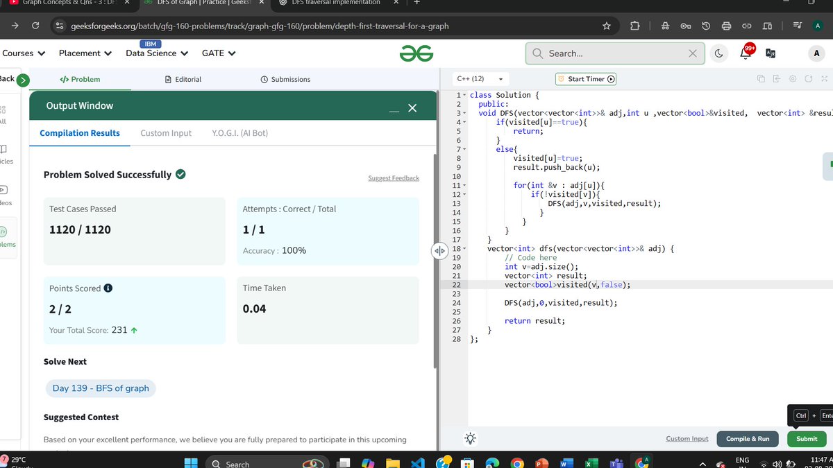
Task: Switch to the DFS traversal implementation browser tab
Action: (337, 3)
